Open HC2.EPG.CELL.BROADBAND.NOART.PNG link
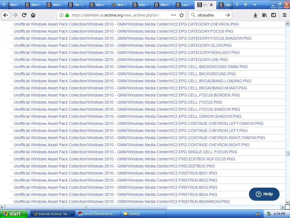Screen dimensions: 290x218 [x=130, y=88]
